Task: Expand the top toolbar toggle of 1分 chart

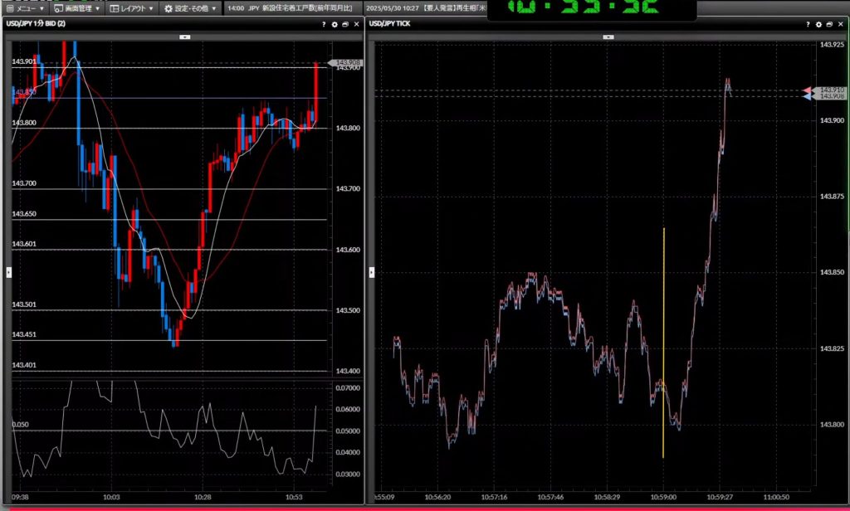Action: 184,36
